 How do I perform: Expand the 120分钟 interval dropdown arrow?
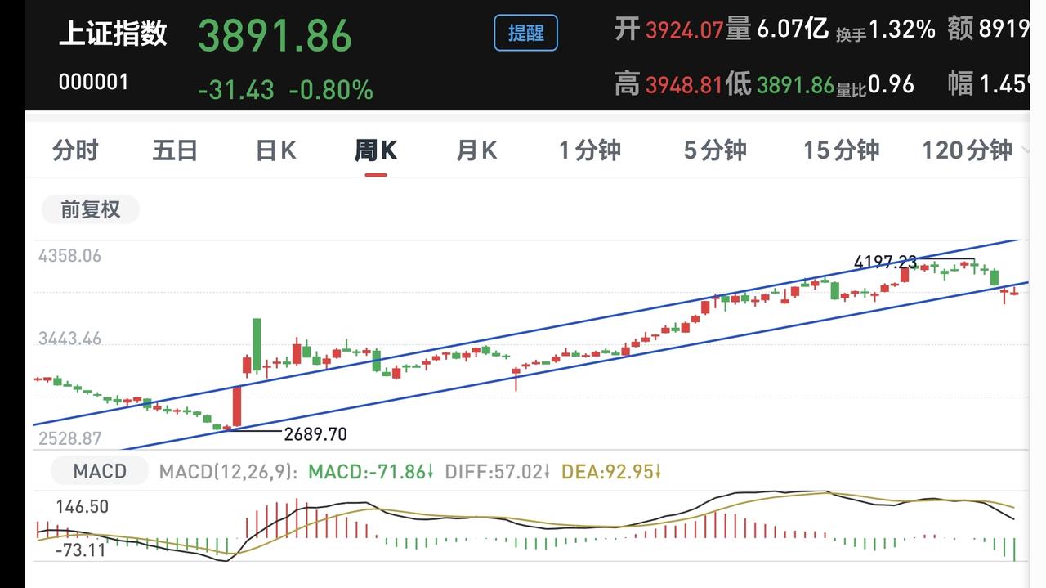click(x=1026, y=151)
